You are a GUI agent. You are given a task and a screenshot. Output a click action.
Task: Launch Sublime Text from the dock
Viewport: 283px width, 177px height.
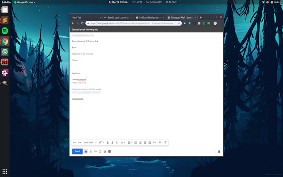pyautogui.click(x=5, y=20)
